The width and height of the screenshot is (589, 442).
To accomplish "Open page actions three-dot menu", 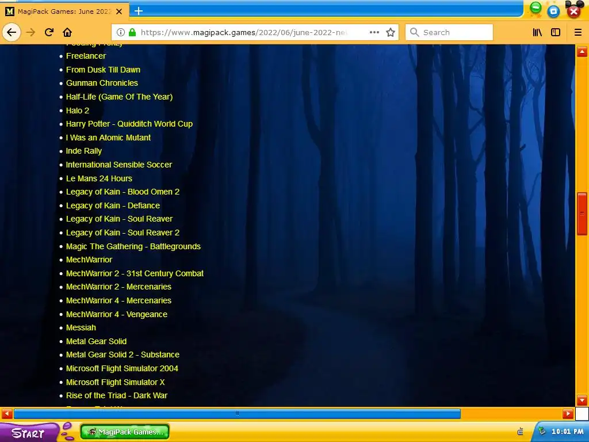I will pyautogui.click(x=374, y=32).
